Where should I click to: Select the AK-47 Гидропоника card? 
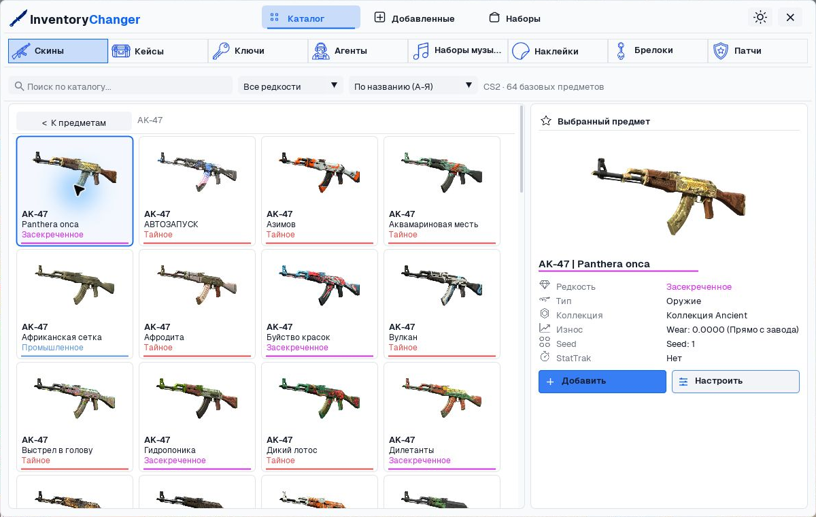197,417
